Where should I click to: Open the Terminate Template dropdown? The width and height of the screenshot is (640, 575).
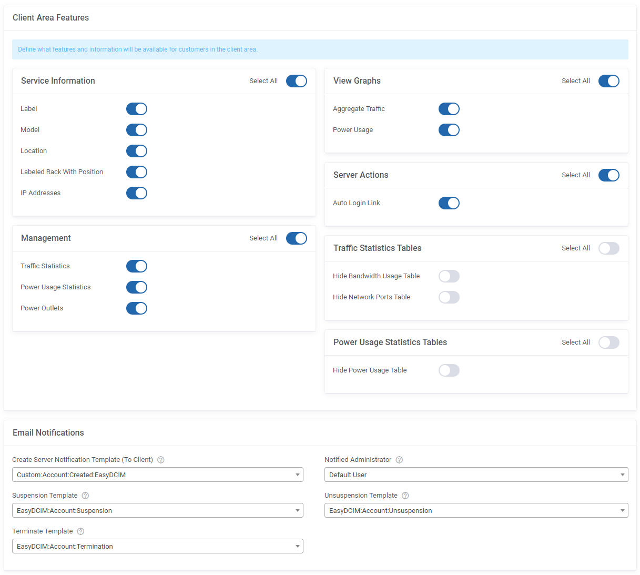pyautogui.click(x=158, y=546)
